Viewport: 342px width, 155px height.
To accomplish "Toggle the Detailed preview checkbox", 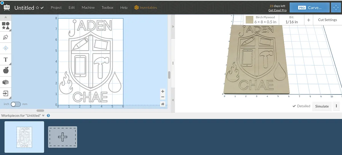I will 294,106.
